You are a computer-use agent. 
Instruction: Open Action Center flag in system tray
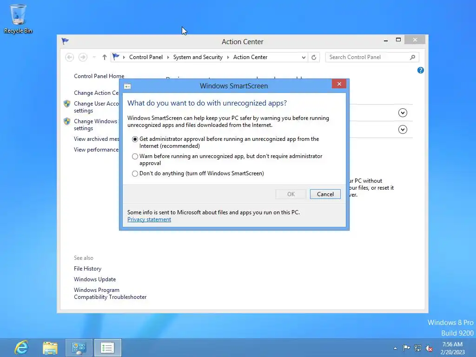coord(406,348)
